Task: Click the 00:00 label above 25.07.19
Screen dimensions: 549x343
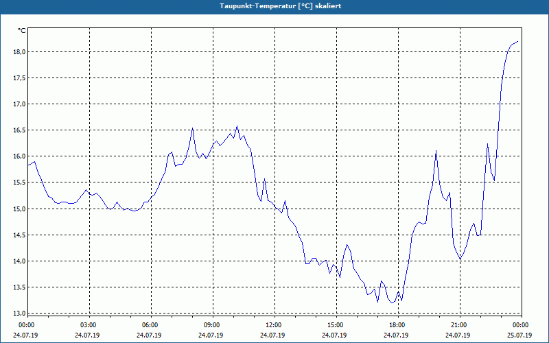Action: click(x=520, y=325)
